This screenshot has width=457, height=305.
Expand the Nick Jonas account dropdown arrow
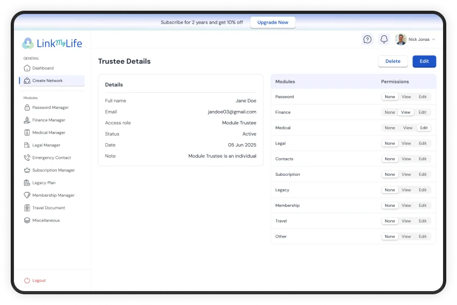pyautogui.click(x=433, y=39)
